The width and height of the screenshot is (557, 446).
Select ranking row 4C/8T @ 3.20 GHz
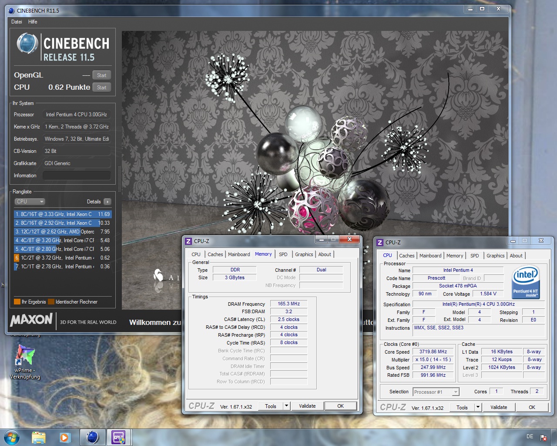(x=63, y=240)
